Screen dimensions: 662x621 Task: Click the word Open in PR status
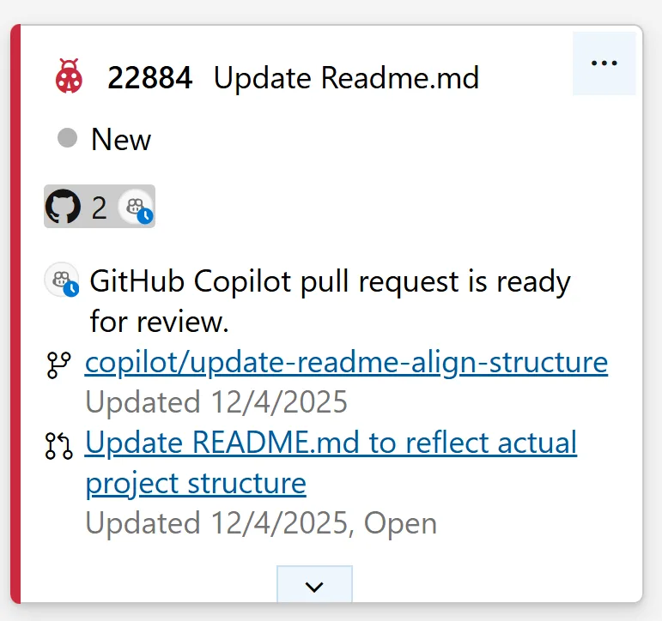click(x=399, y=522)
